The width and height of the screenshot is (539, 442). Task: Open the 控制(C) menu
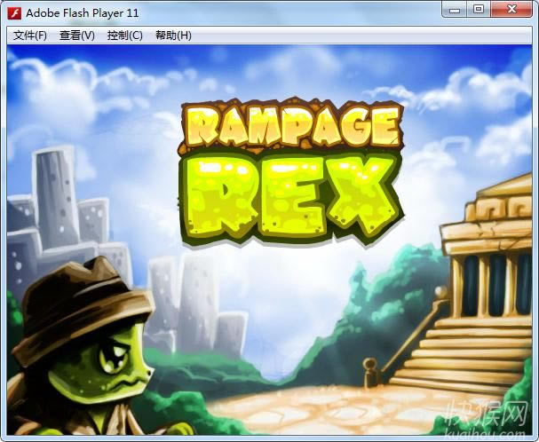pos(124,36)
